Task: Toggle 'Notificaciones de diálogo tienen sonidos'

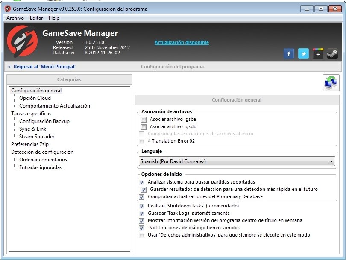Action: click(x=142, y=228)
